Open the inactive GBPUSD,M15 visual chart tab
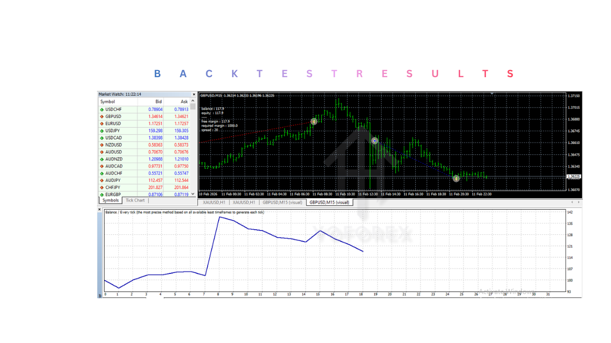Image resolution: width=611 pixels, height=343 pixels. 282,202
